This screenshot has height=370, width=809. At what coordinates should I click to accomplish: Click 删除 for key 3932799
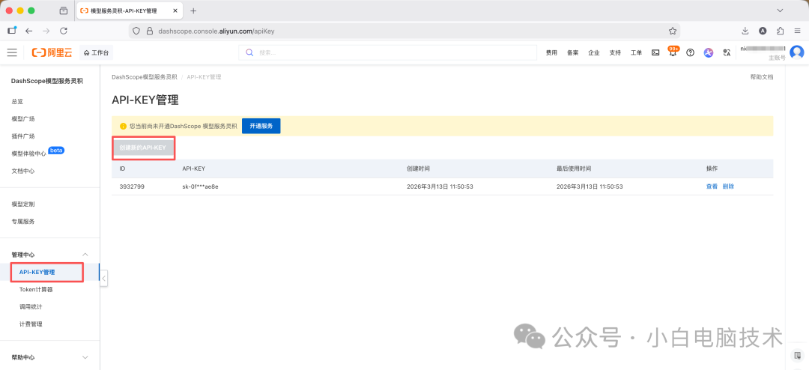coord(728,186)
